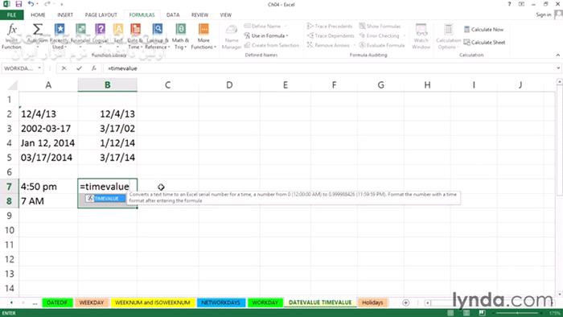Switch to Page Break Preview icon

pos(482,313)
